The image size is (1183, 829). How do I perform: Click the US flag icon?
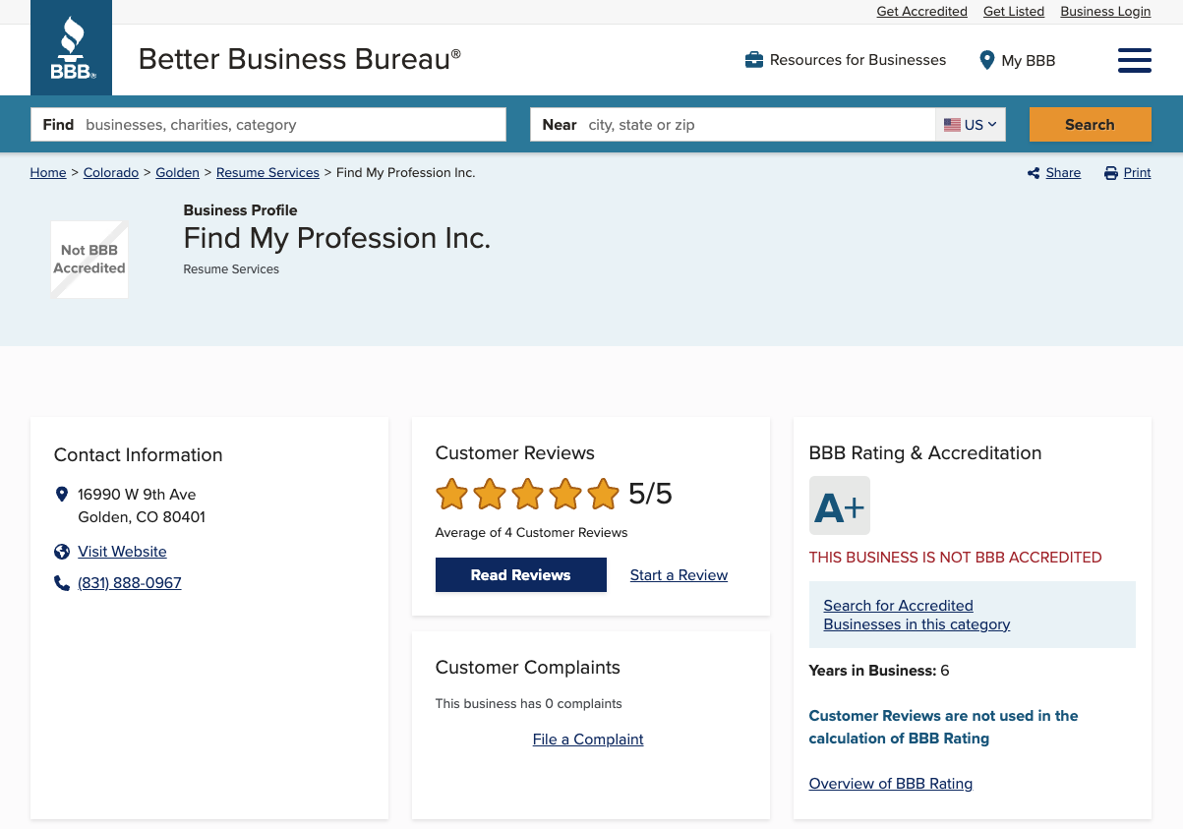[x=952, y=125]
